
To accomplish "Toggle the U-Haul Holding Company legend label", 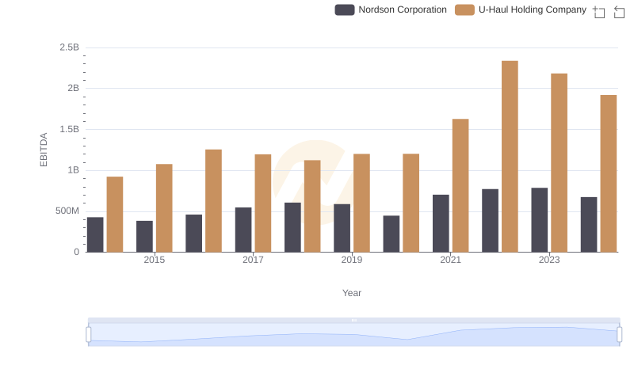I will click(x=532, y=10).
